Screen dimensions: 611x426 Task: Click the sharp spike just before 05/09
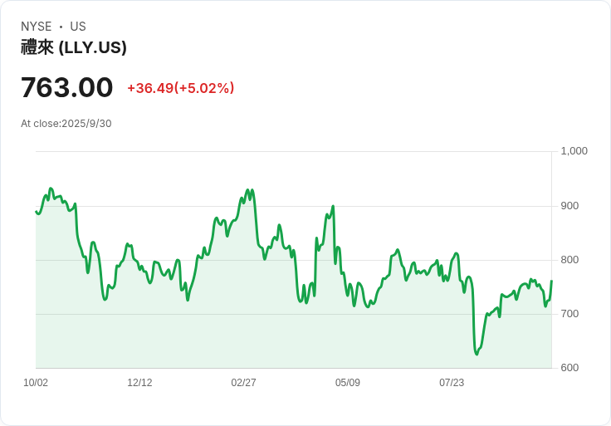pyautogui.click(x=333, y=207)
